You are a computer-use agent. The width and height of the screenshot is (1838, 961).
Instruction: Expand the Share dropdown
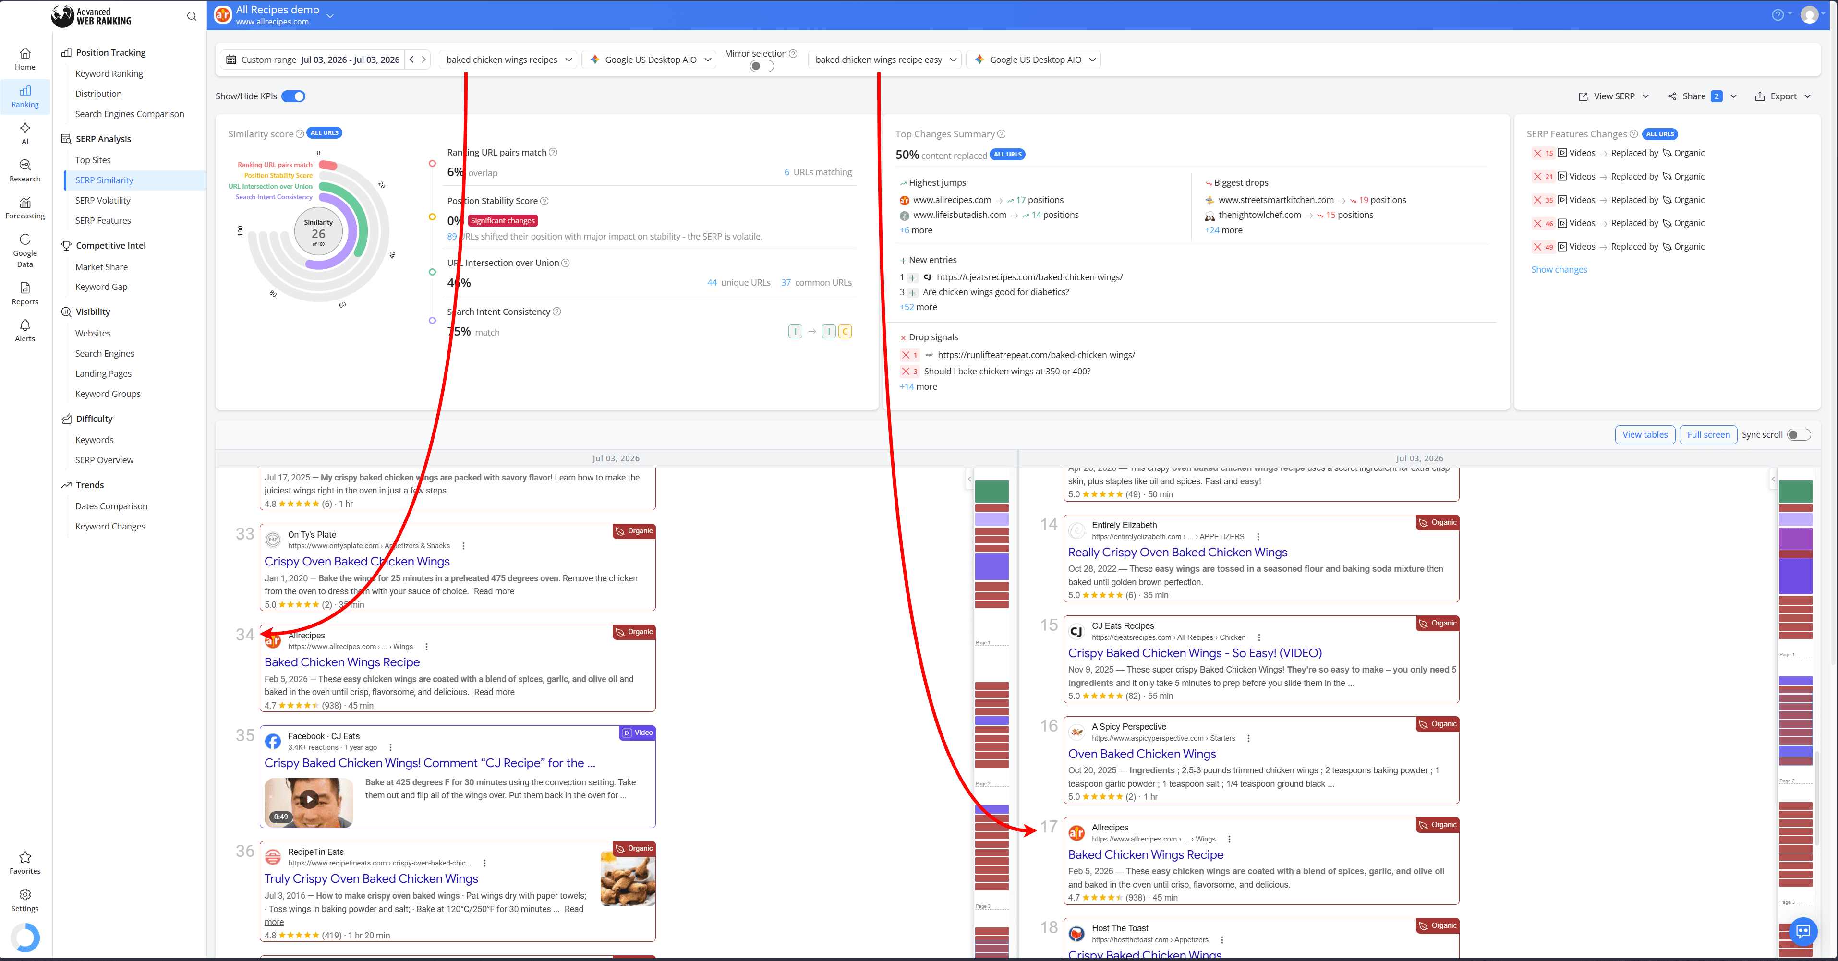point(1702,96)
